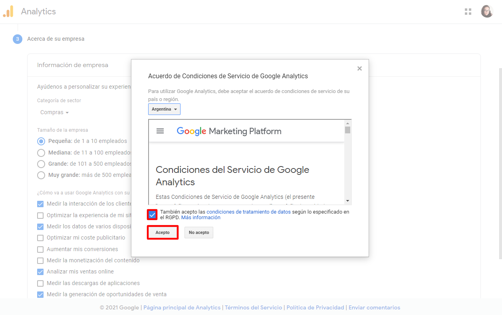Viewport: 502px width, 315px height.
Task: Click the terms frame scroll-up arrow
Action: [x=347, y=123]
